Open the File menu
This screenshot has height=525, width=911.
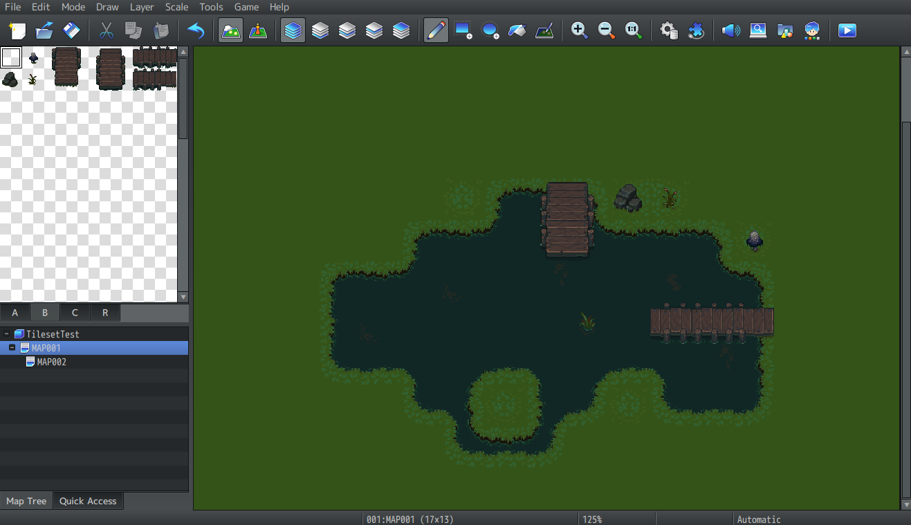12,7
